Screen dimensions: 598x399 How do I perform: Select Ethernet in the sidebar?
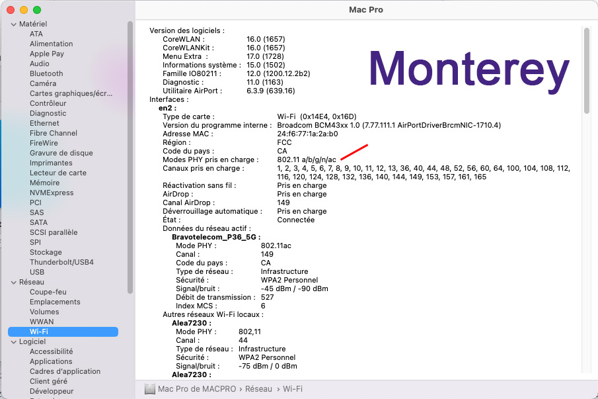44,123
